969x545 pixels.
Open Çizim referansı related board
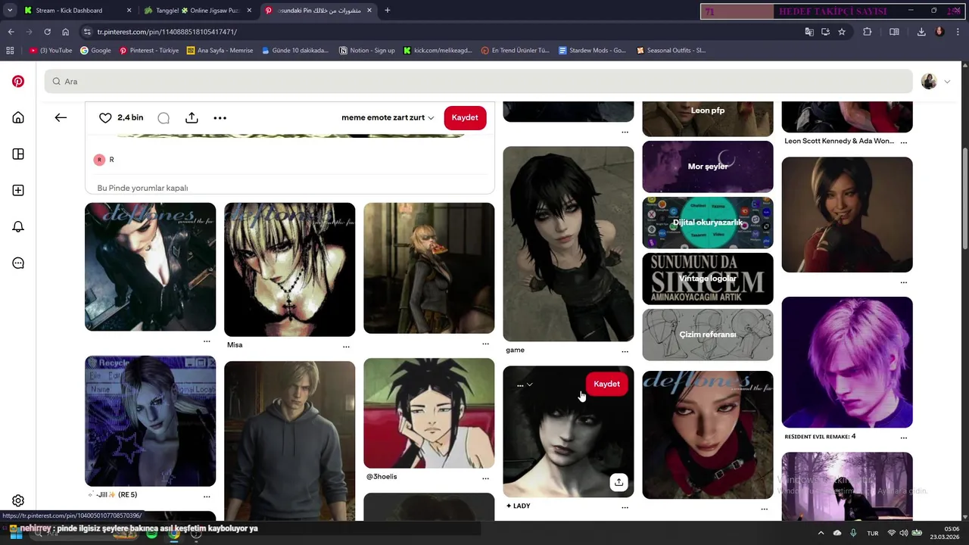pyautogui.click(x=708, y=335)
